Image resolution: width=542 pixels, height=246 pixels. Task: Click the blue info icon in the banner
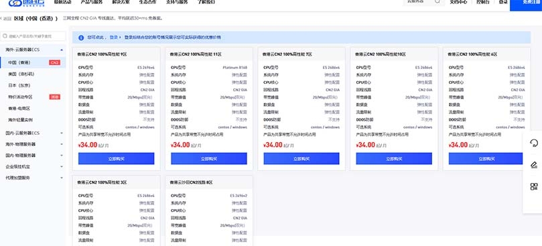(81, 38)
